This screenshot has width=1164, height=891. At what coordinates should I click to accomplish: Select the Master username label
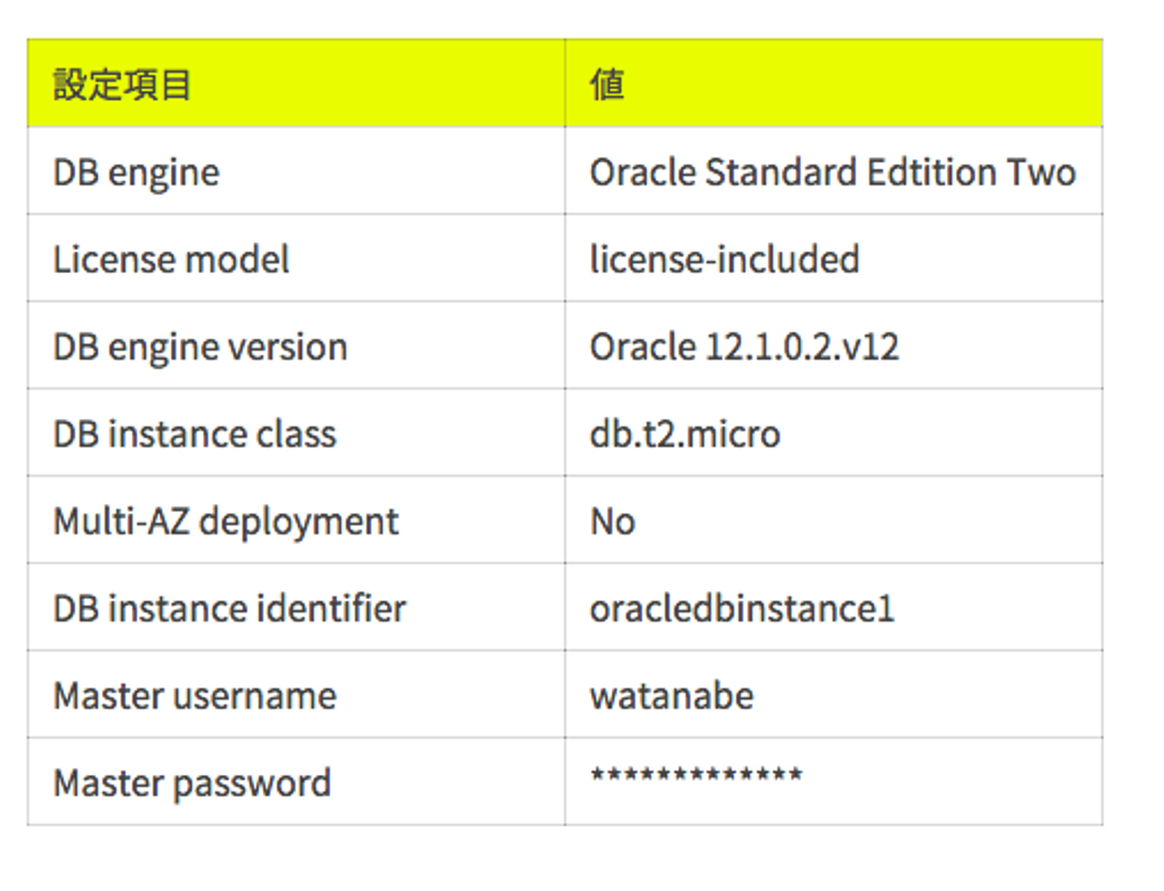point(194,696)
